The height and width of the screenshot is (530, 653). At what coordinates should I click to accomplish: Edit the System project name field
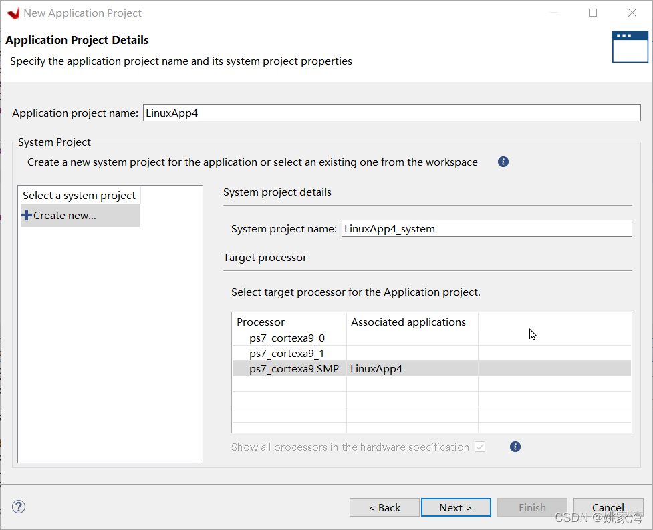486,229
